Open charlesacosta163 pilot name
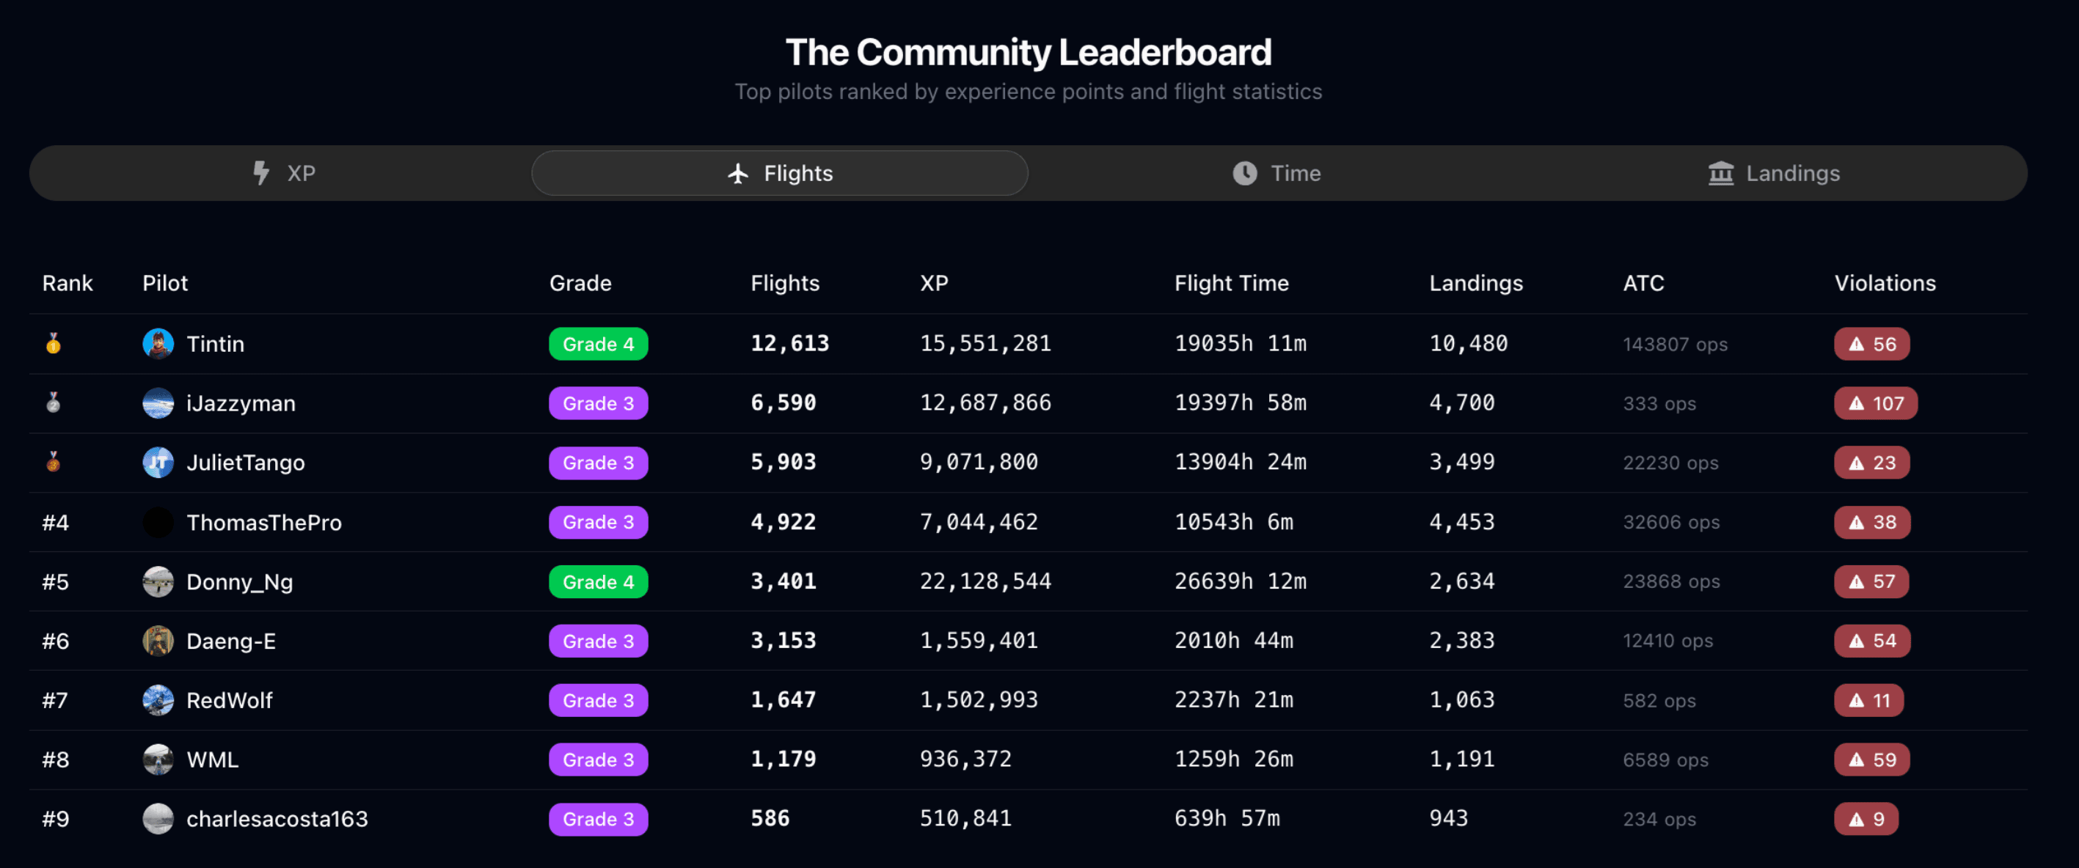This screenshot has height=868, width=2079. point(277,819)
